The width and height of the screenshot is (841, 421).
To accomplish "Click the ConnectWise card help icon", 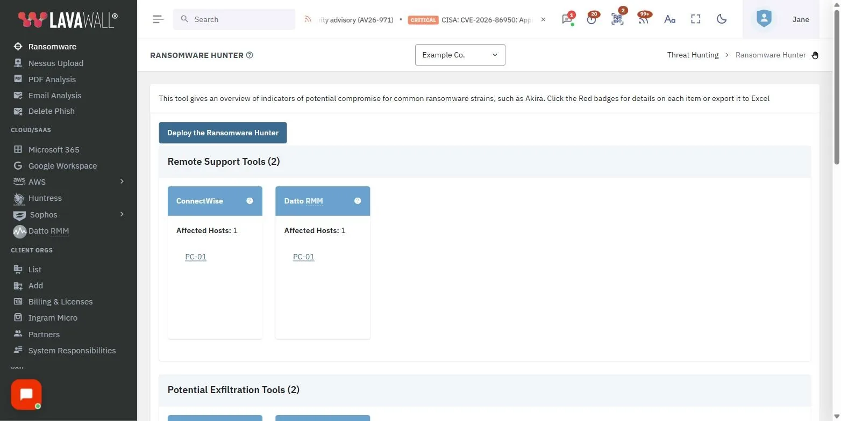I will 250,201.
